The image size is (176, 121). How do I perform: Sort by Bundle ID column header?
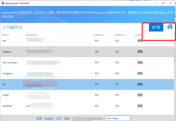(x=31, y=35)
